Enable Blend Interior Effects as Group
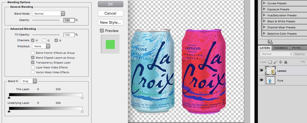This screenshot has width=307, height=123. pos(33,53)
